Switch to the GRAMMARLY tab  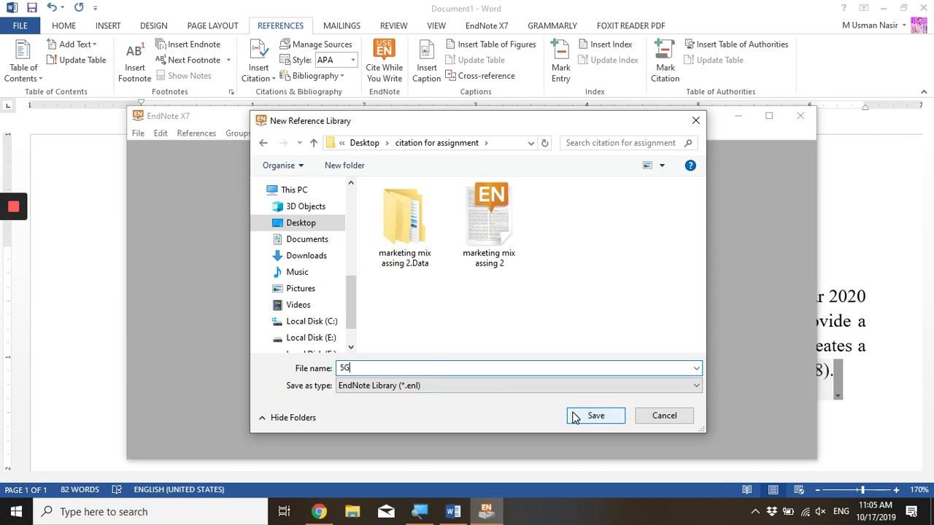[x=552, y=26]
